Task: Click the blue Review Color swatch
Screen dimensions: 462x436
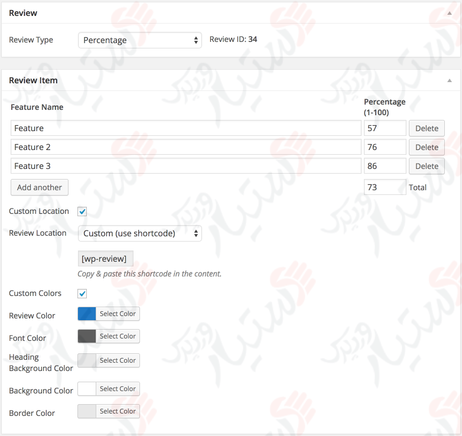Action: coord(87,314)
